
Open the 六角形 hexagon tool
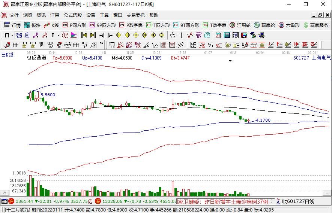(x=289, y=25)
